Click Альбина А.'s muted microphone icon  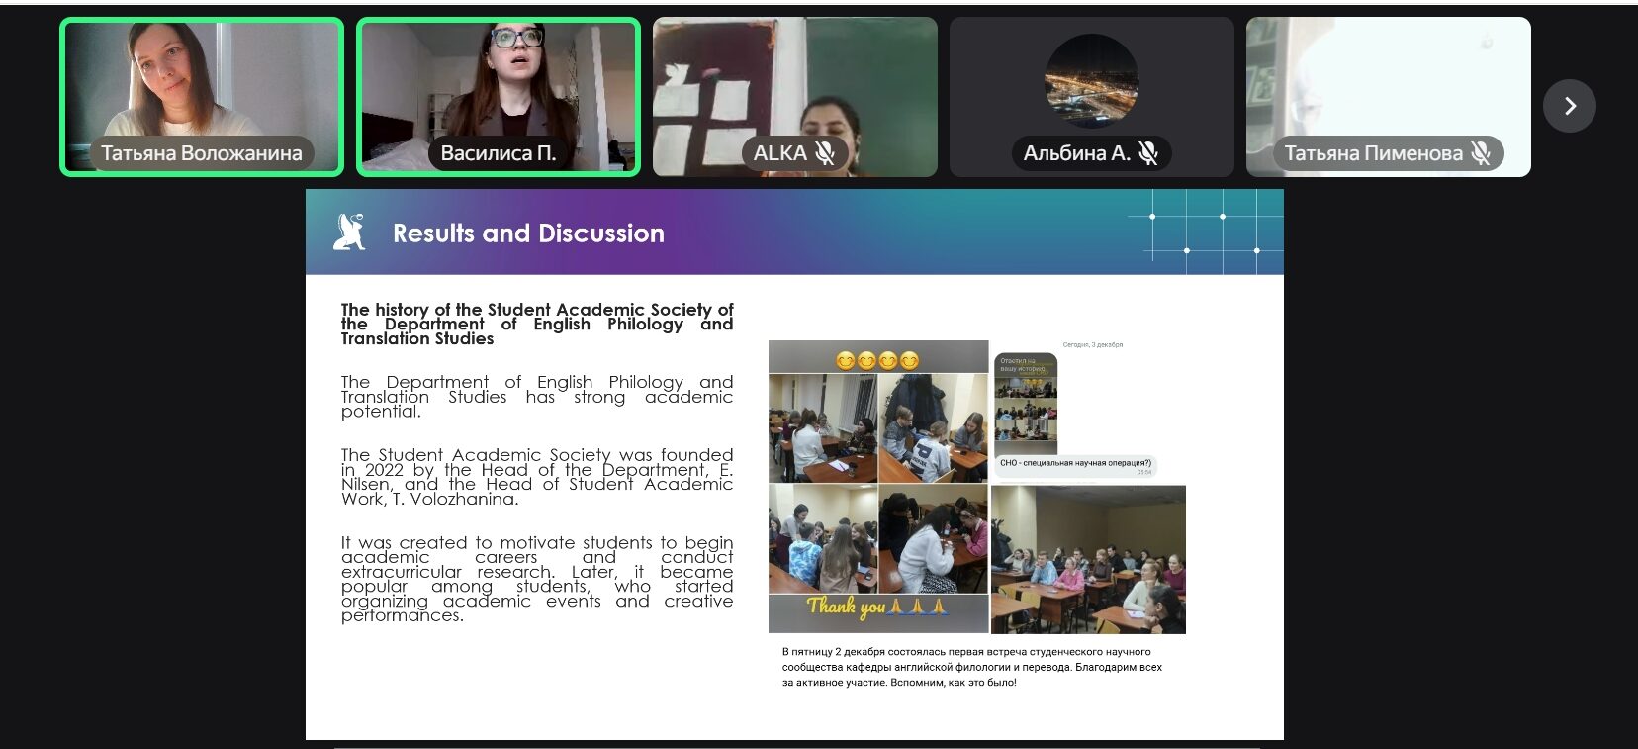coord(1147,153)
